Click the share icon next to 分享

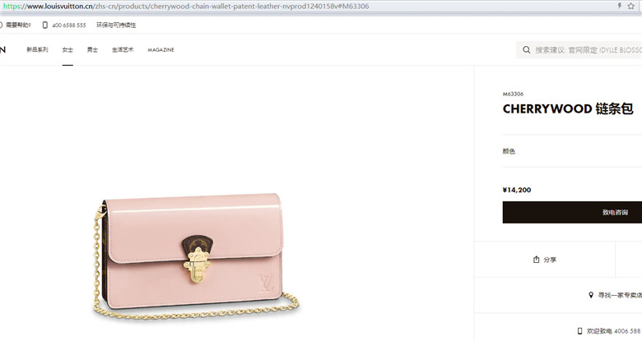tap(537, 260)
